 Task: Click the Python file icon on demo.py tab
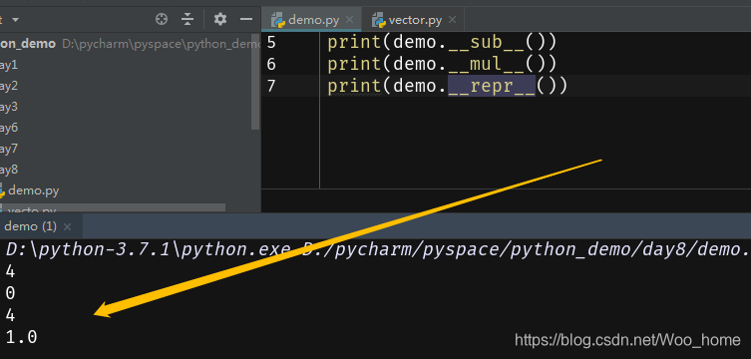point(278,20)
